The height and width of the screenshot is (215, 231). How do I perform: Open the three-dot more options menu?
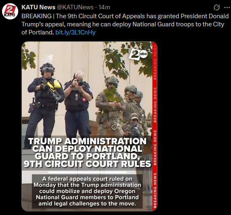click(x=227, y=7)
